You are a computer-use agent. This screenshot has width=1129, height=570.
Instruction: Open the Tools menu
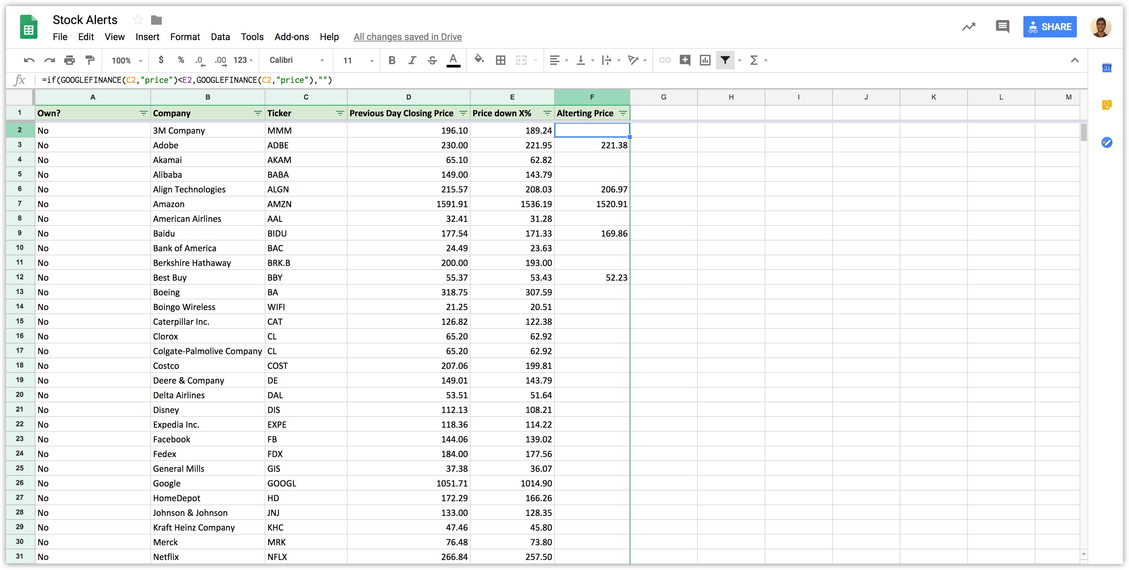click(252, 37)
